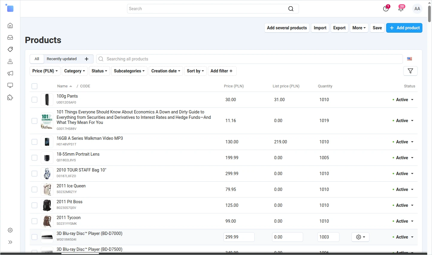Sort by the CODE column header
Image resolution: width=432 pixels, height=255 pixels.
click(85, 86)
